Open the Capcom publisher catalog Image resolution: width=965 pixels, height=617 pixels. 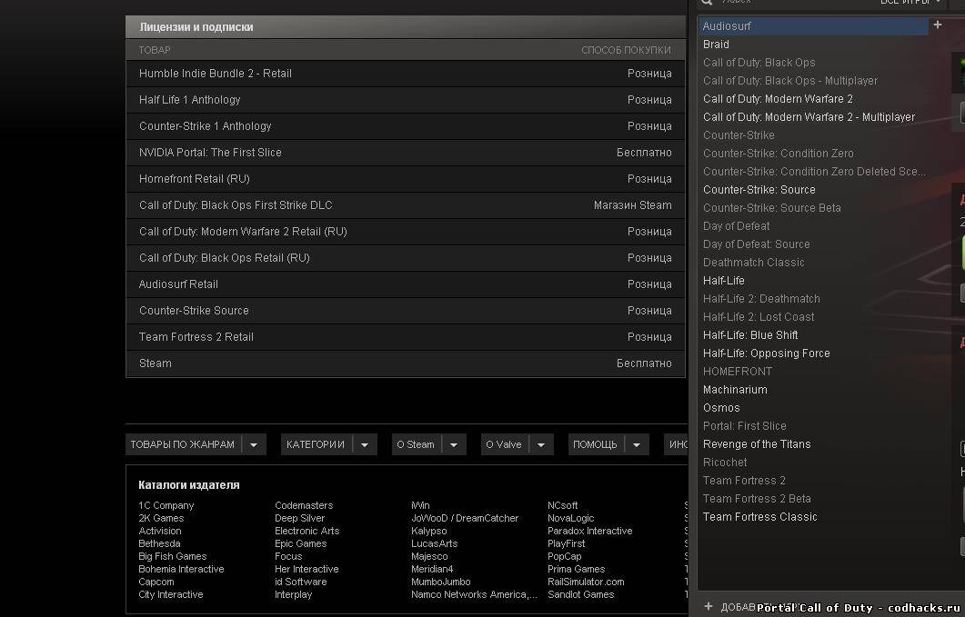156,582
